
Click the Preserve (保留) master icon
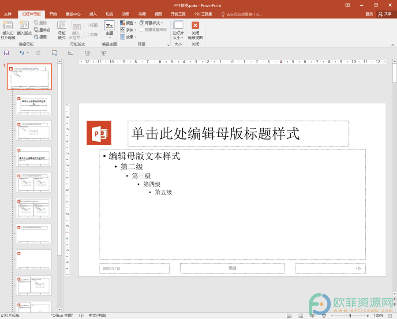click(36, 37)
